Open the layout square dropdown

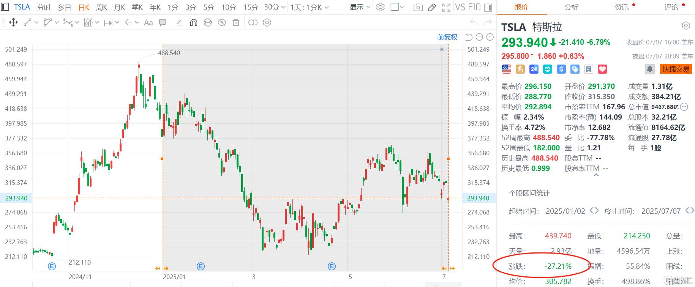pos(398,7)
